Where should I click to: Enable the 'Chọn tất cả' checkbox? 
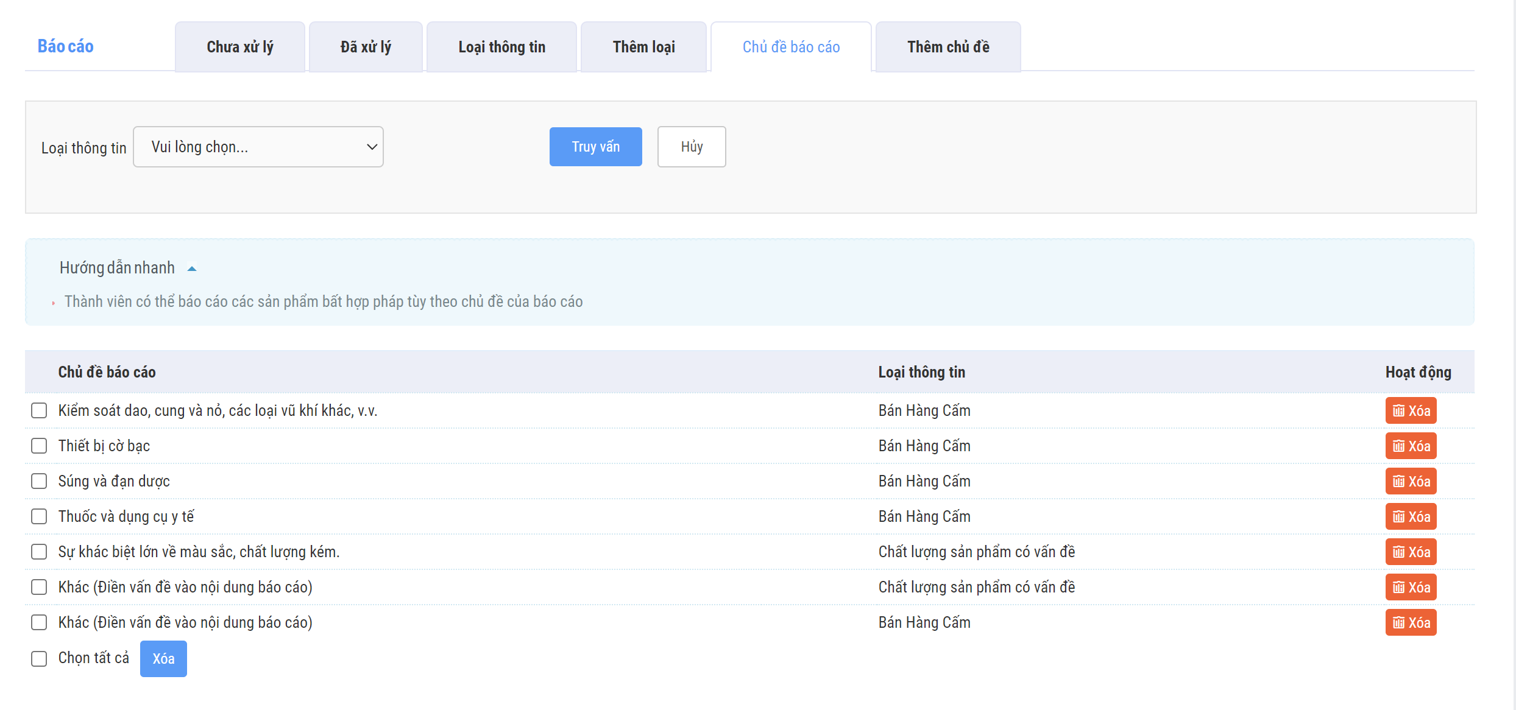39,658
